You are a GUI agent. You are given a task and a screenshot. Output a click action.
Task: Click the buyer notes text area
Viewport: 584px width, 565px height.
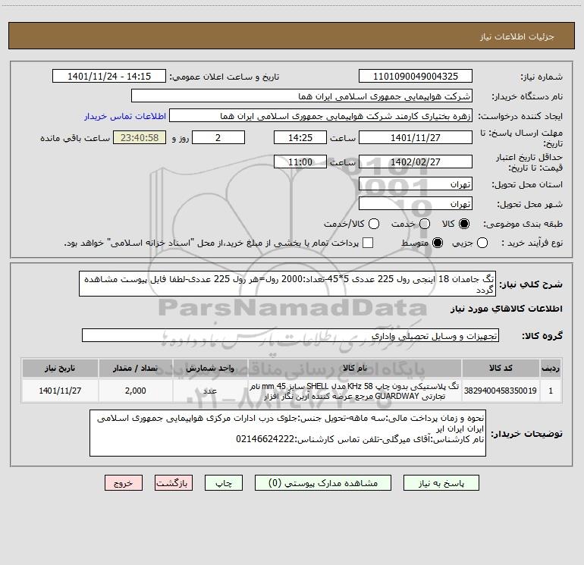[288, 433]
